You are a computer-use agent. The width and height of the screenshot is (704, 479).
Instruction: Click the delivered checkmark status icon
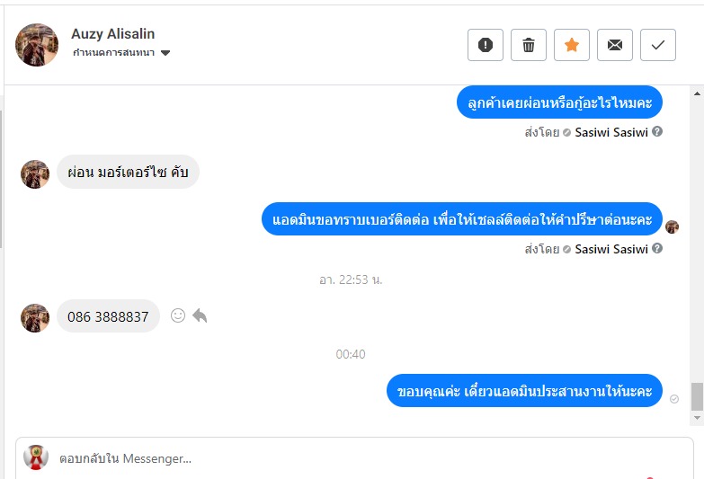pos(674,399)
